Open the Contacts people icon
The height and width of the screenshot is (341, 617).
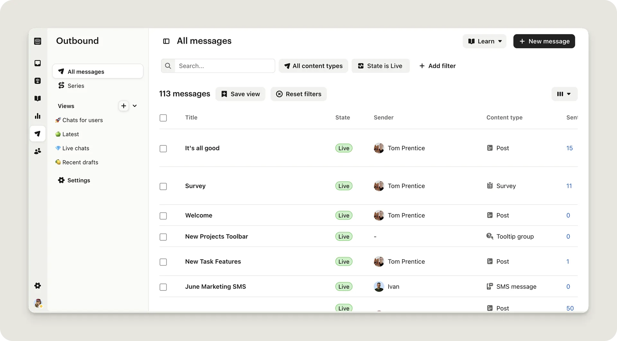(38, 151)
